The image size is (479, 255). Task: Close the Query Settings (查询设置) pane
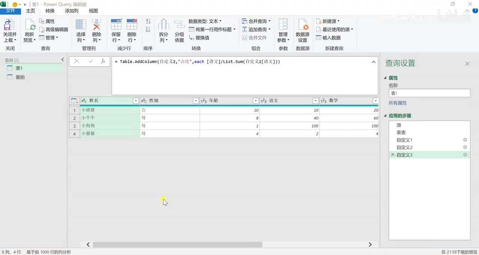(467, 64)
